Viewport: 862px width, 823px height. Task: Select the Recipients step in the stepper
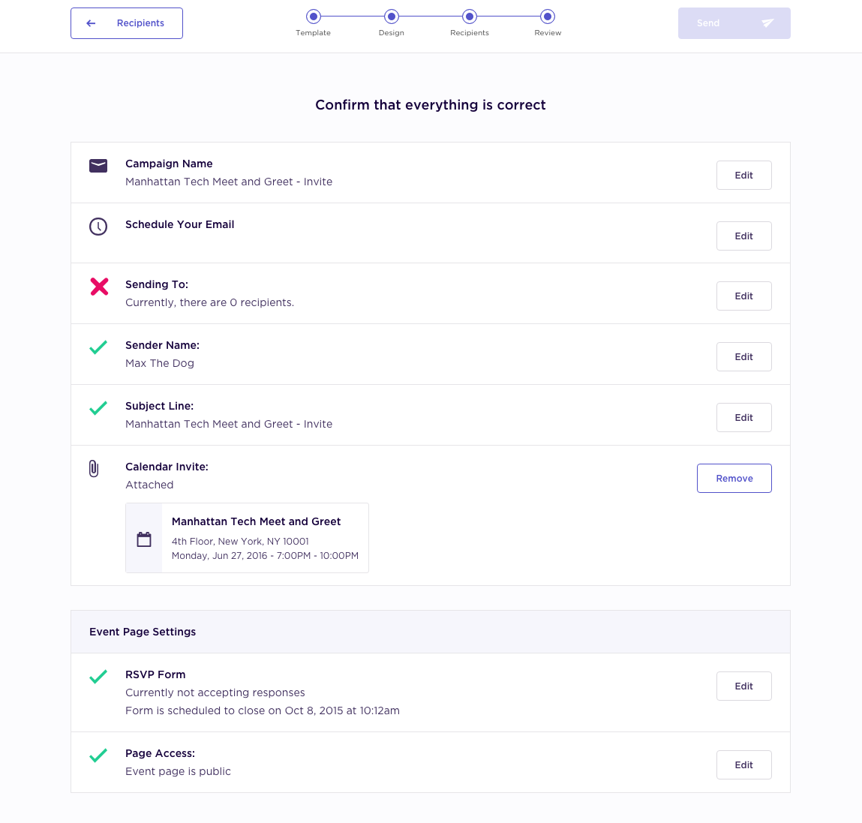(470, 17)
